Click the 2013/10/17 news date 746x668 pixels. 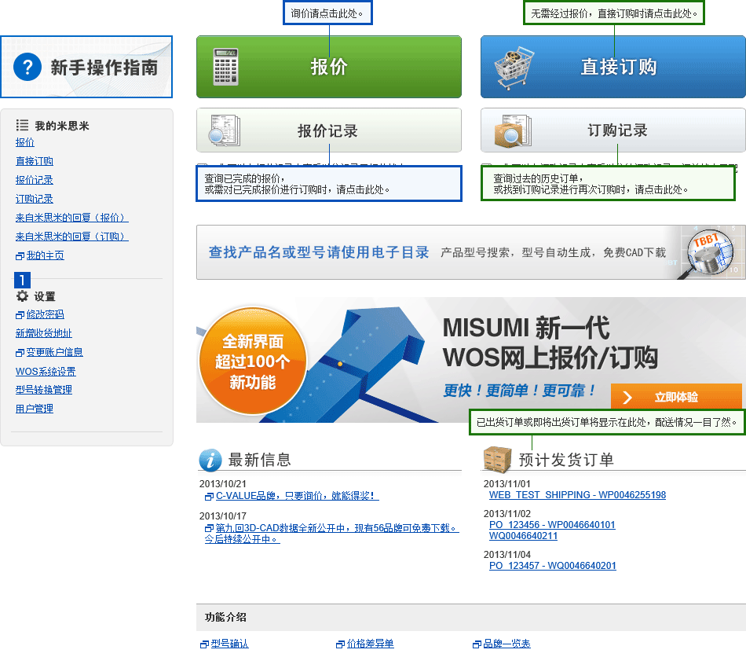pyautogui.click(x=223, y=516)
